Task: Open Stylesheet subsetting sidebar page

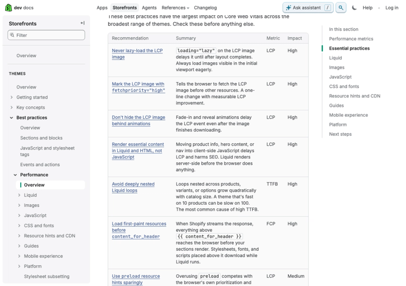Action: tap(47, 276)
